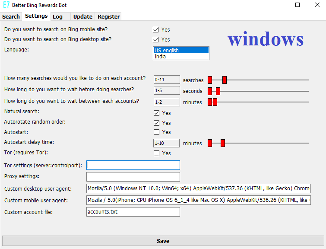This screenshot has width=326, height=249.
Task: Select US english in language list
Action: 181,51
